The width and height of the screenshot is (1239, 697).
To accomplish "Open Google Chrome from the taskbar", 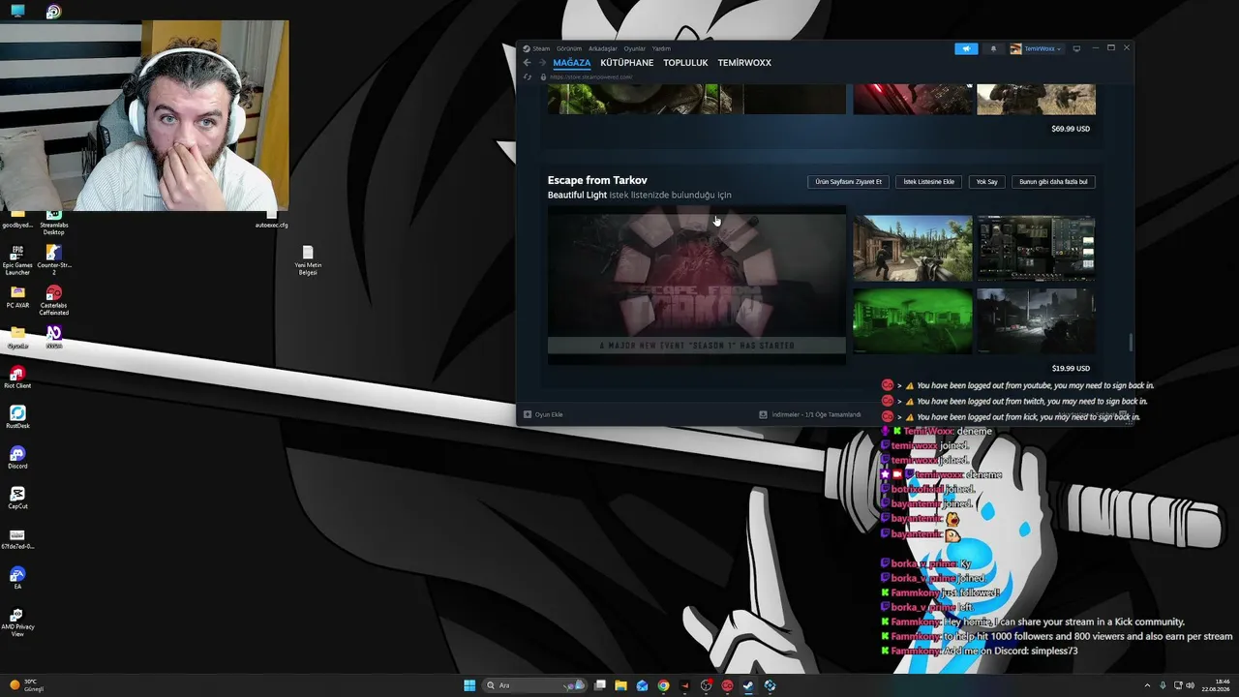I will pyautogui.click(x=663, y=685).
